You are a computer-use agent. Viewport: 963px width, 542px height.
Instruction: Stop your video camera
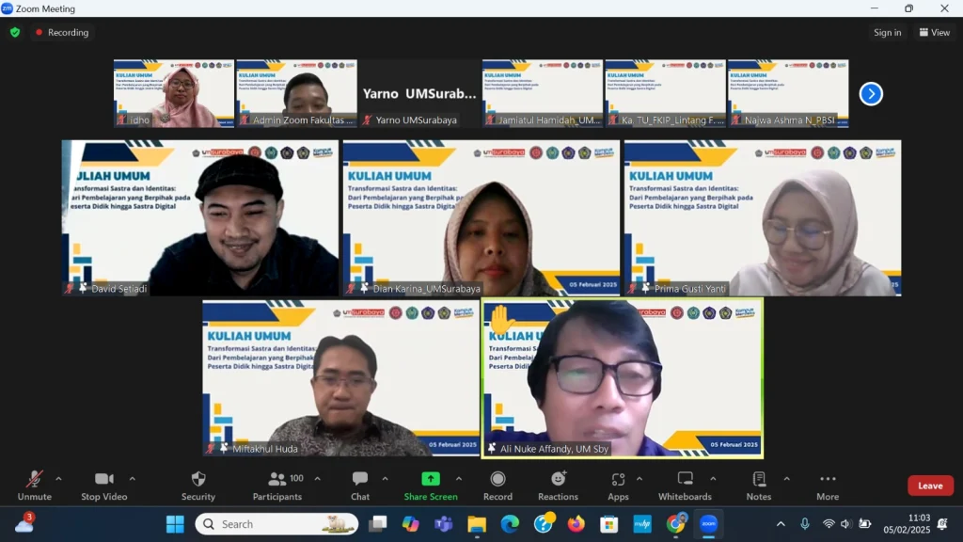[x=103, y=480]
